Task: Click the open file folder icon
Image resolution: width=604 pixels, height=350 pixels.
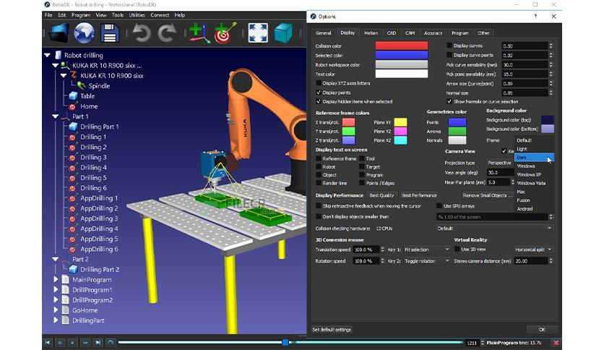Action: click(59, 33)
